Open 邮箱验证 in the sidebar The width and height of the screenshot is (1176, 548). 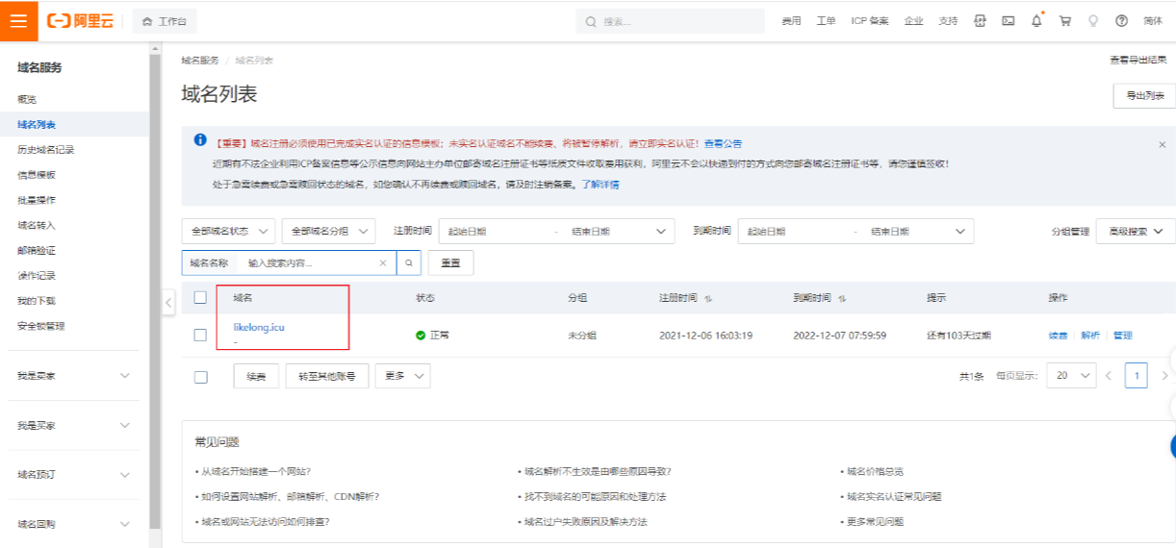coord(37,250)
